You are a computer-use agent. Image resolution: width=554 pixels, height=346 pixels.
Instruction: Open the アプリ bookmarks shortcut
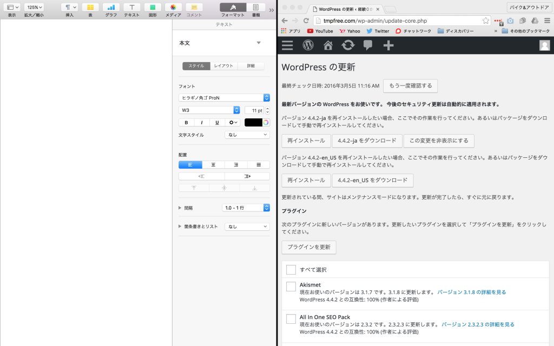[291, 31]
